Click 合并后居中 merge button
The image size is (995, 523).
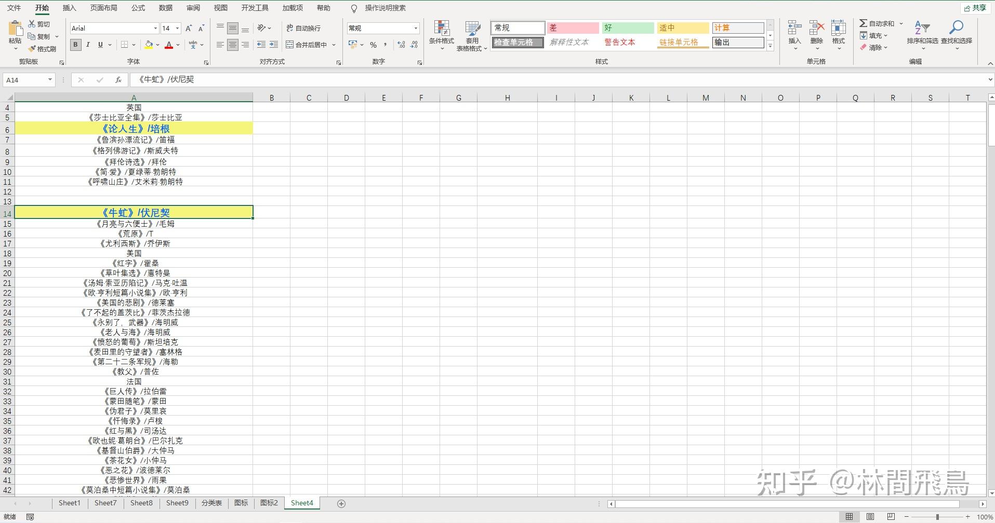tap(307, 45)
